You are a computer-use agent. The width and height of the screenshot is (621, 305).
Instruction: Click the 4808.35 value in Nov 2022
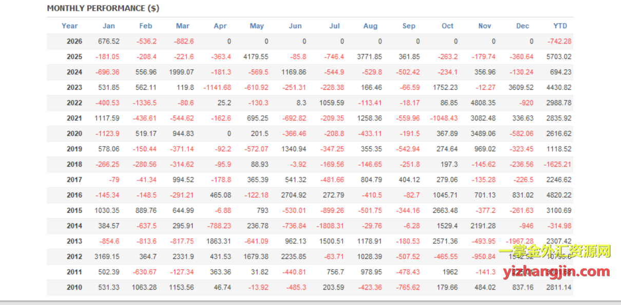click(483, 103)
